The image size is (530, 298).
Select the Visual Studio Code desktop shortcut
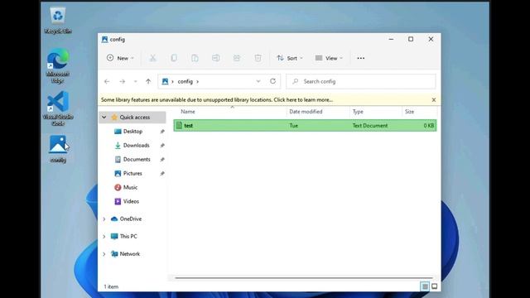[58, 108]
